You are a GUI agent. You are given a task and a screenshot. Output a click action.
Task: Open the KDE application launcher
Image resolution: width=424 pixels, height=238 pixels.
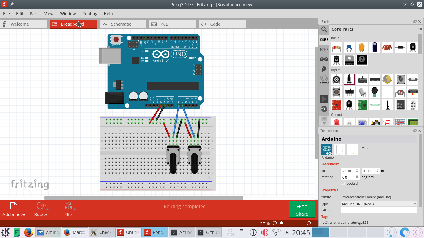(5, 232)
